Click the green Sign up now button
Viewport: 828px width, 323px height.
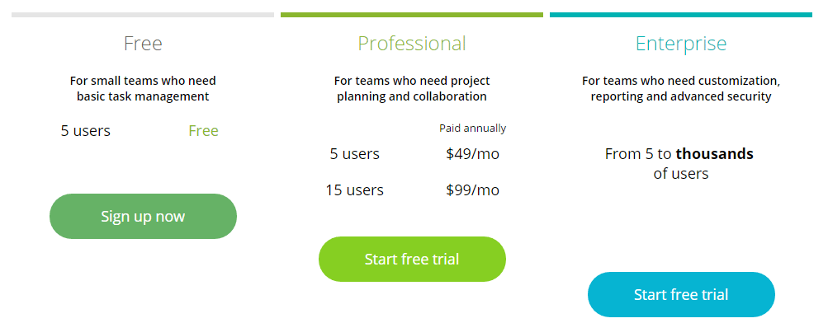click(x=143, y=216)
